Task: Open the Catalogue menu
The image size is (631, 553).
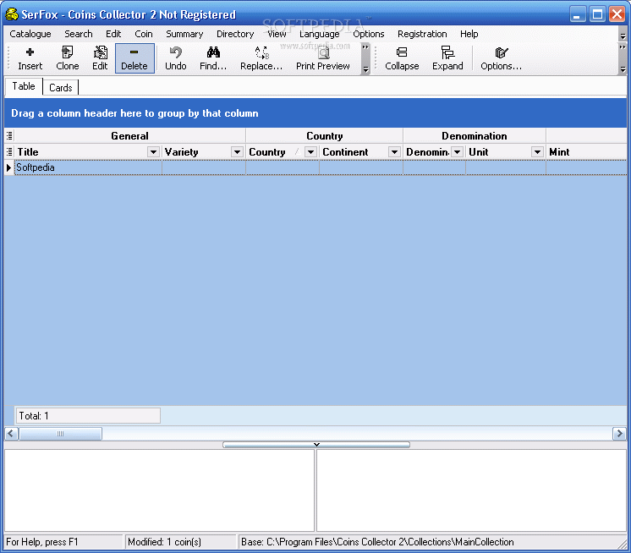Action: coord(30,34)
